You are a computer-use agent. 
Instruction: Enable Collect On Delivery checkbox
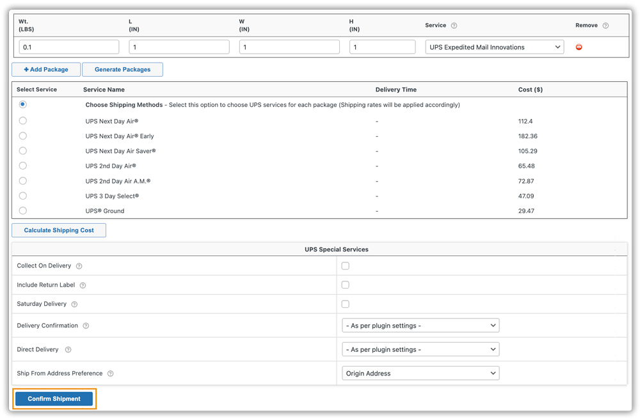346,266
